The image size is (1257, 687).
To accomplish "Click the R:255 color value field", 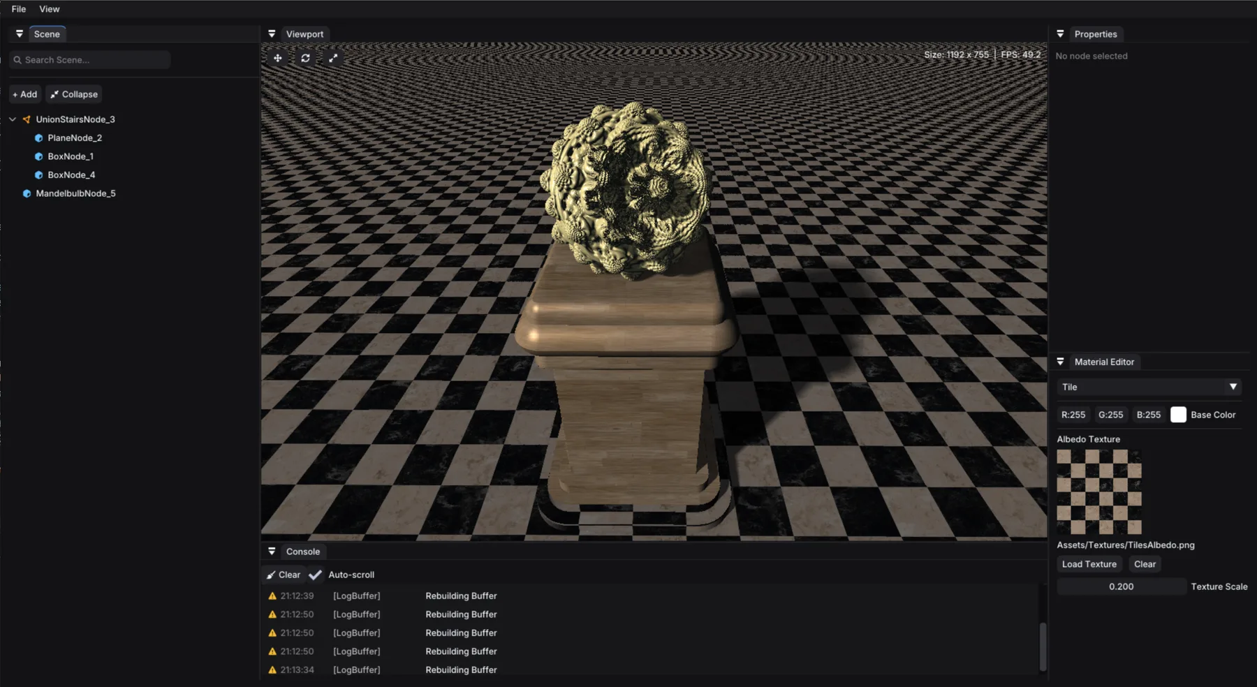I will click(x=1073, y=415).
